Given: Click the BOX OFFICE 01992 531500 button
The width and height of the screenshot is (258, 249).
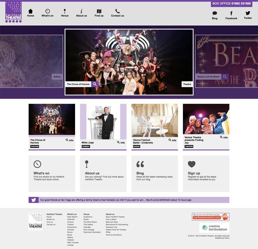Looking at the screenshot, I should [x=232, y=4].
